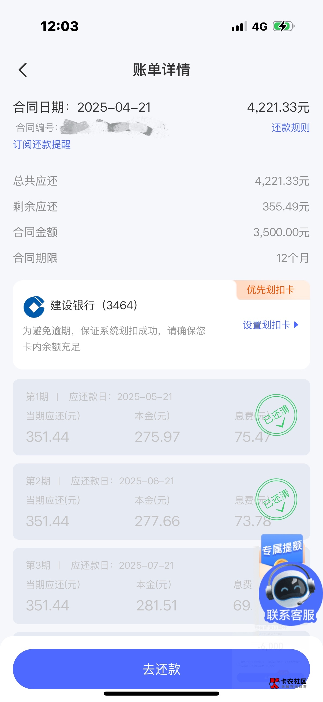This screenshot has width=323, height=702.
Task: Open 设置划扣卡 arrow link
Action: point(271,325)
